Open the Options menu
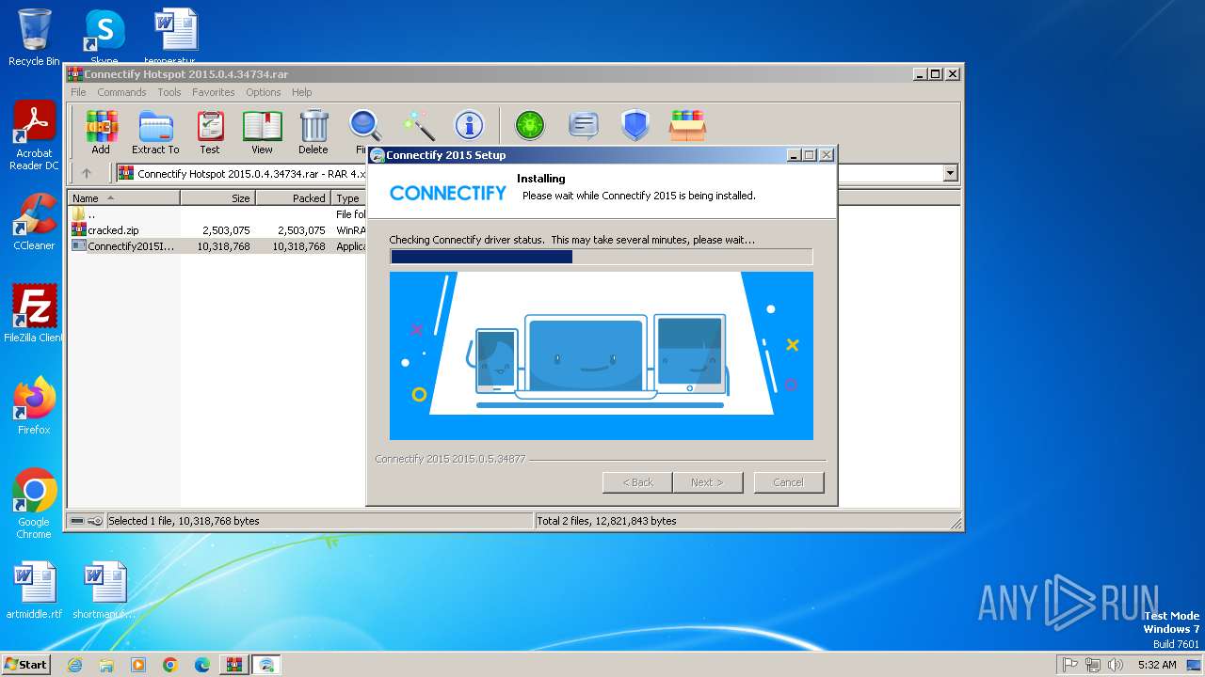The width and height of the screenshot is (1205, 677). pos(264,92)
